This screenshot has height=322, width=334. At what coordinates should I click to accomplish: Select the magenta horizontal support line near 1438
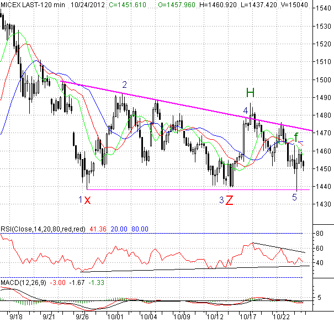pyautogui.click(x=198, y=189)
